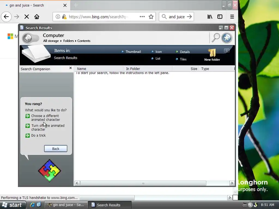This screenshot has height=209, width=279.
Task: Click the 'and juice' search field
Action: pyautogui.click(x=177, y=17)
